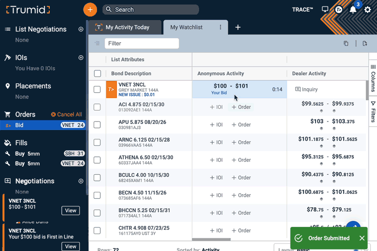Click the IOIs axe icon
The width and height of the screenshot is (377, 251).
tap(8, 57)
